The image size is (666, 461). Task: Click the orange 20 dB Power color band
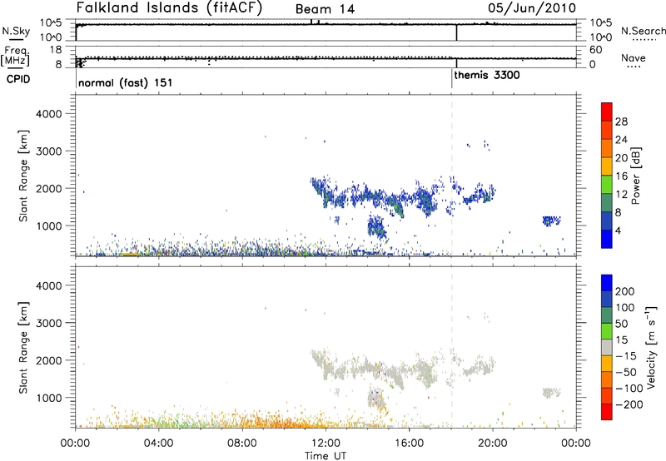coord(607,148)
